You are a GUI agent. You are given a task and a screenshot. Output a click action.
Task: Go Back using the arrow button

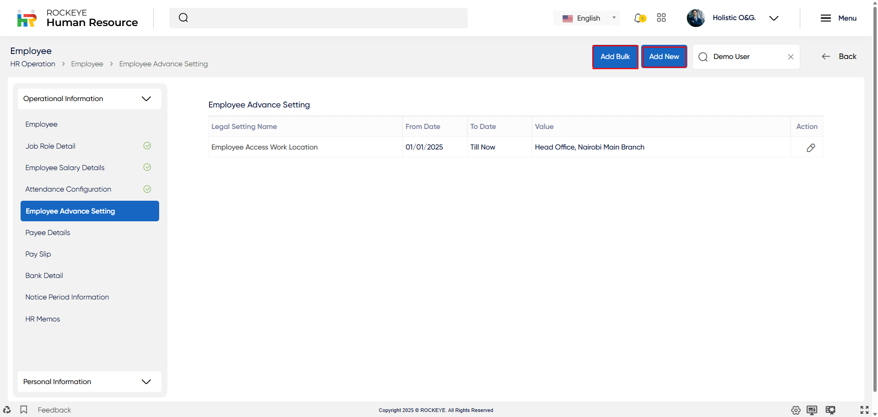click(x=839, y=57)
